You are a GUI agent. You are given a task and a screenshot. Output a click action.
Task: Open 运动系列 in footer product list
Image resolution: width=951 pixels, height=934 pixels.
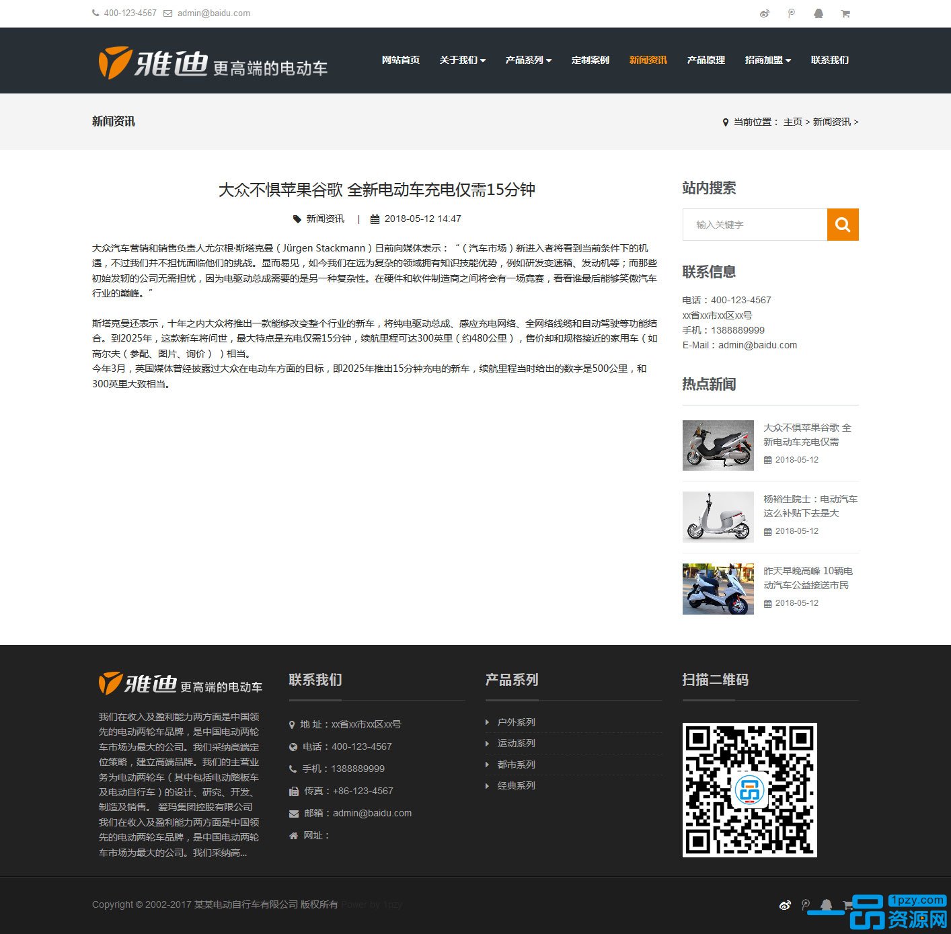tap(517, 744)
